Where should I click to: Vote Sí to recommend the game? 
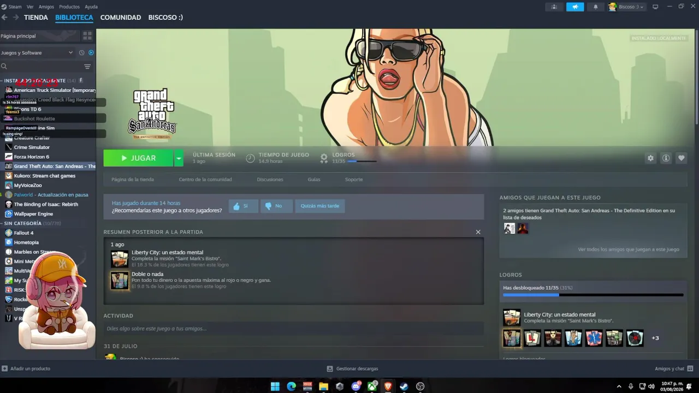(243, 206)
